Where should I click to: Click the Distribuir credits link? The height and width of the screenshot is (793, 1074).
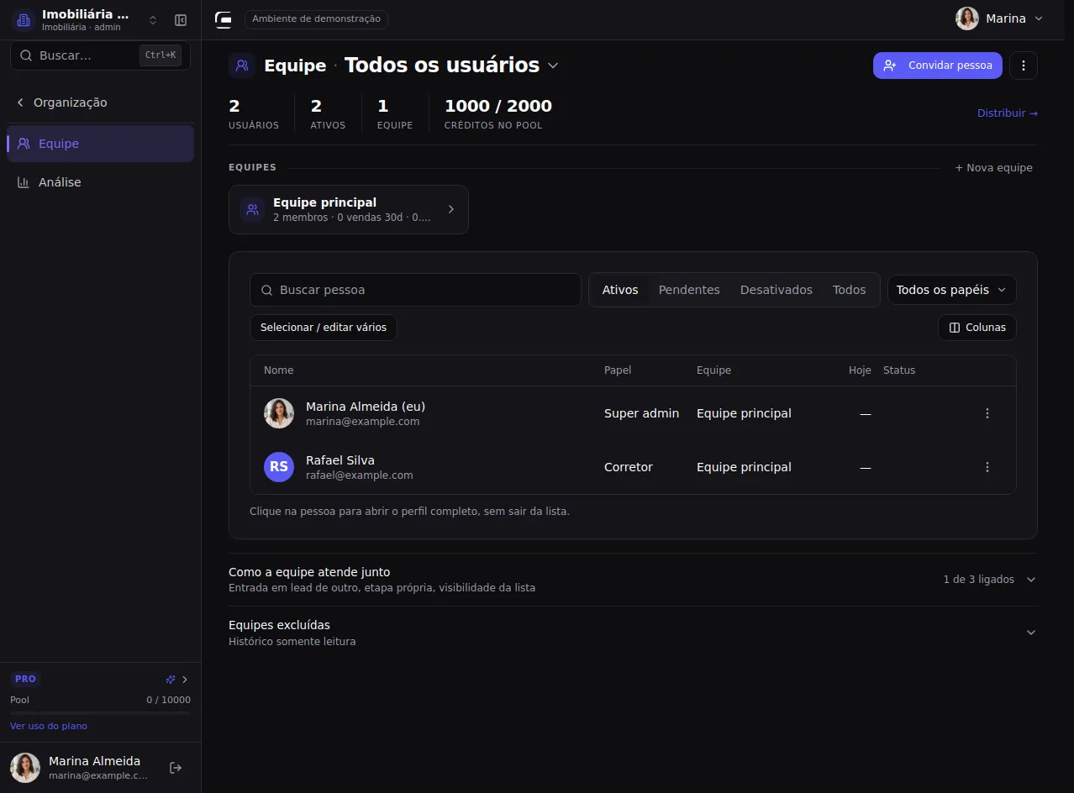1008,113
